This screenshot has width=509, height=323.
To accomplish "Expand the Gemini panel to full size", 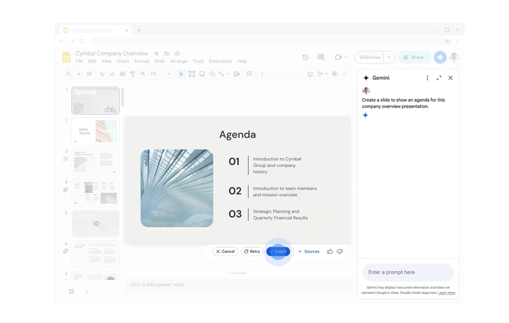I will pos(439,78).
